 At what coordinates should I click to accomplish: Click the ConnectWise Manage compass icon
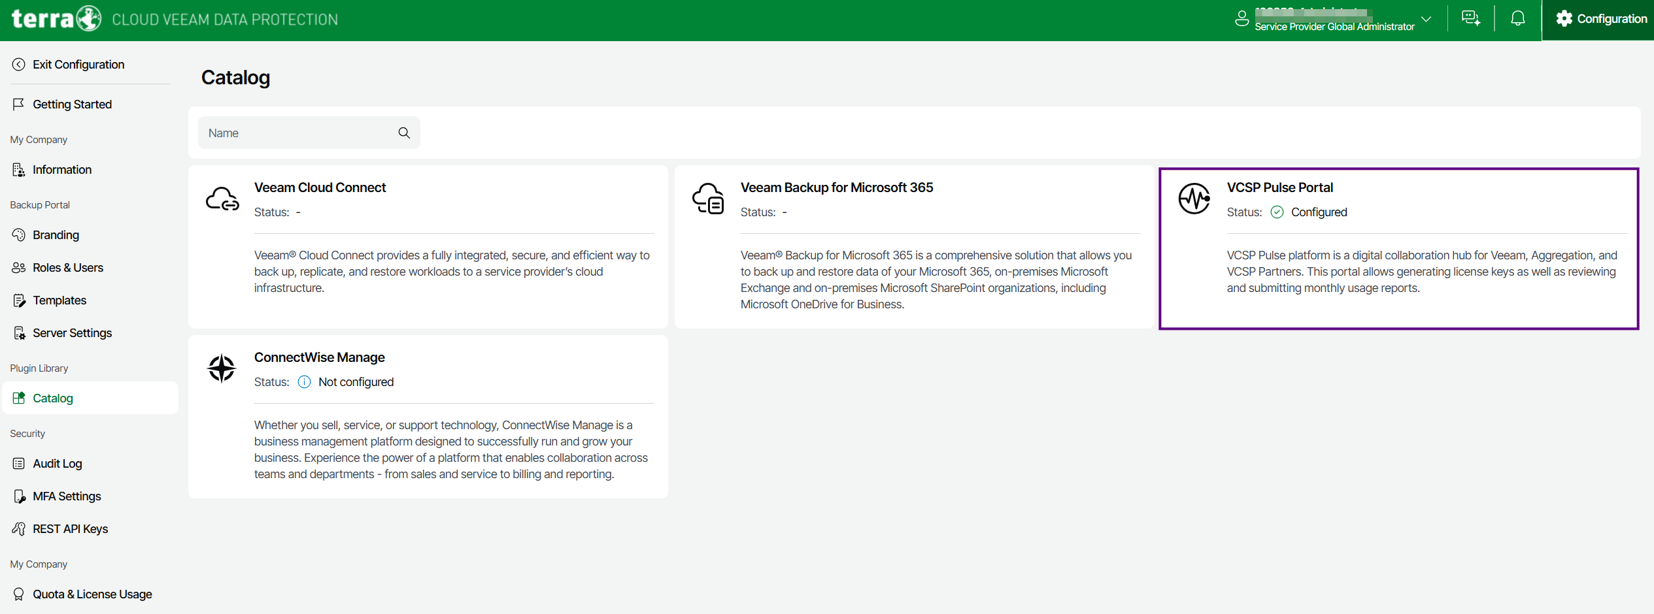pos(222,368)
